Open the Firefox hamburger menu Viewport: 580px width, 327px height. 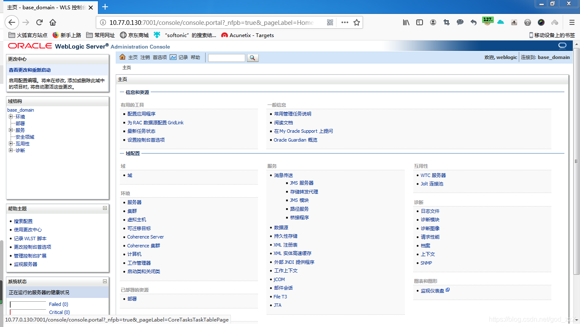pyautogui.click(x=572, y=22)
